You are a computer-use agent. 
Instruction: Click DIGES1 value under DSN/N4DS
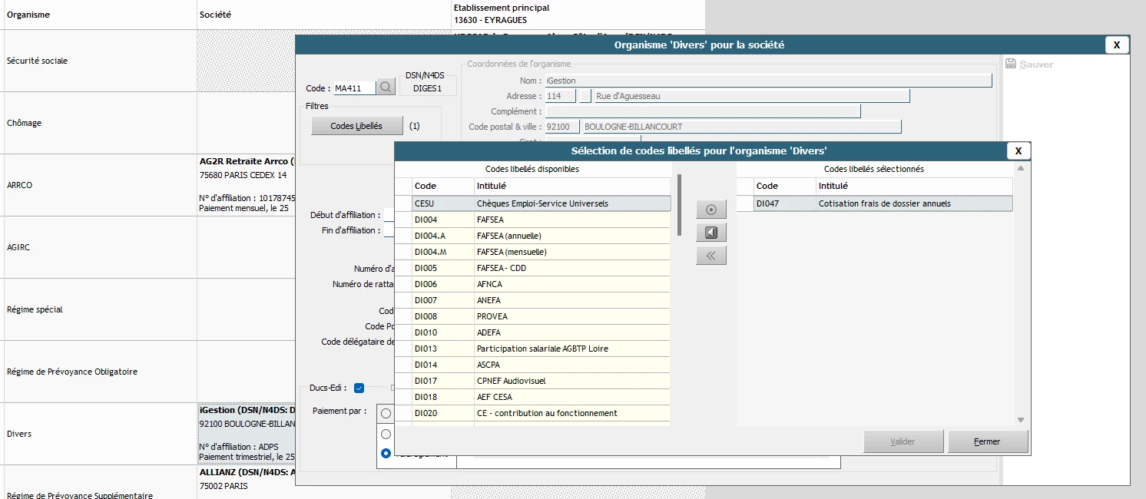[x=427, y=89]
